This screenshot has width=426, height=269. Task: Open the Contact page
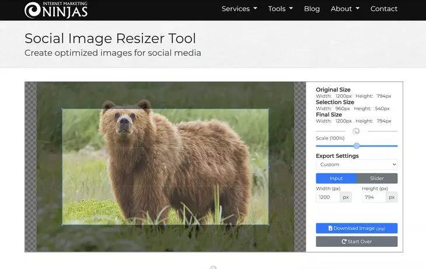[x=384, y=9]
